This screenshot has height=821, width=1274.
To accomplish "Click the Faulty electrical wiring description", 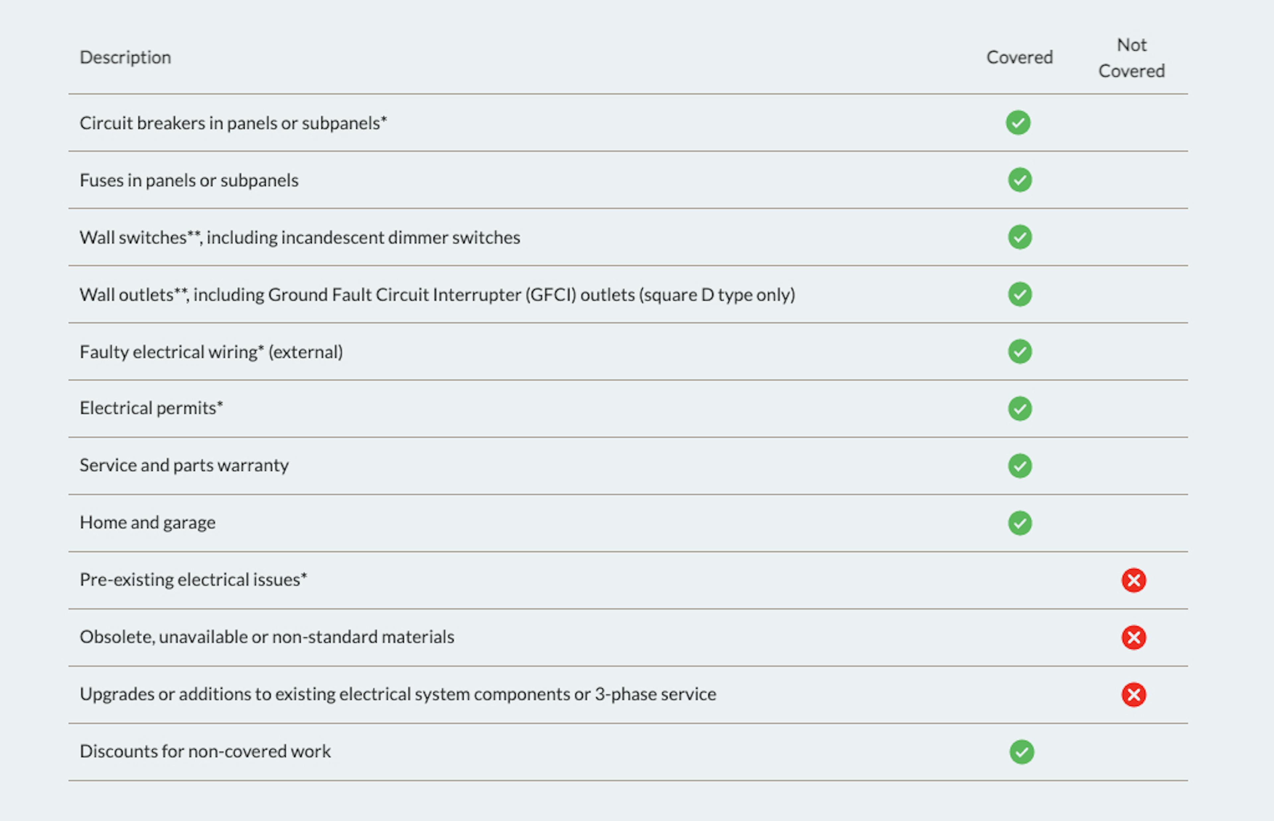I will [x=211, y=352].
